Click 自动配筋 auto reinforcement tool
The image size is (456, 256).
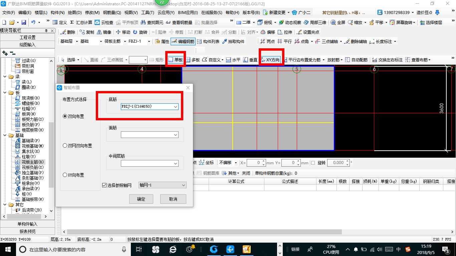356,60
